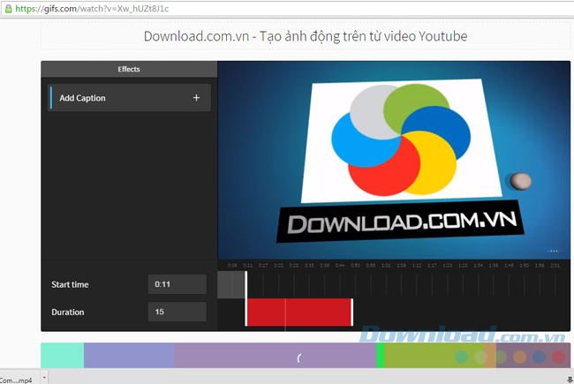Click the left white handle of red selection
The width and height of the screenshot is (574, 384).
pos(246,312)
